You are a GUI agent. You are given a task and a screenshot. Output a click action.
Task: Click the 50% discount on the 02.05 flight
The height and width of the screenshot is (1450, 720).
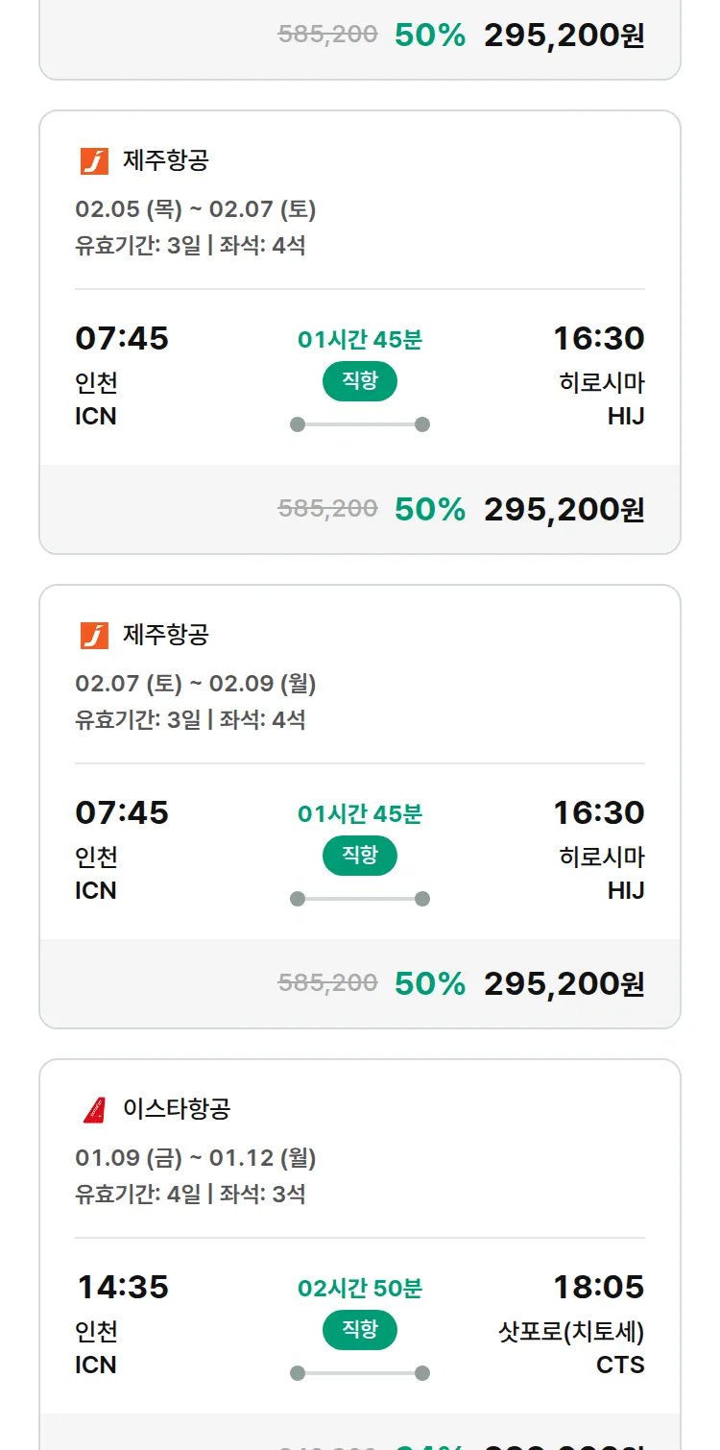tap(430, 510)
